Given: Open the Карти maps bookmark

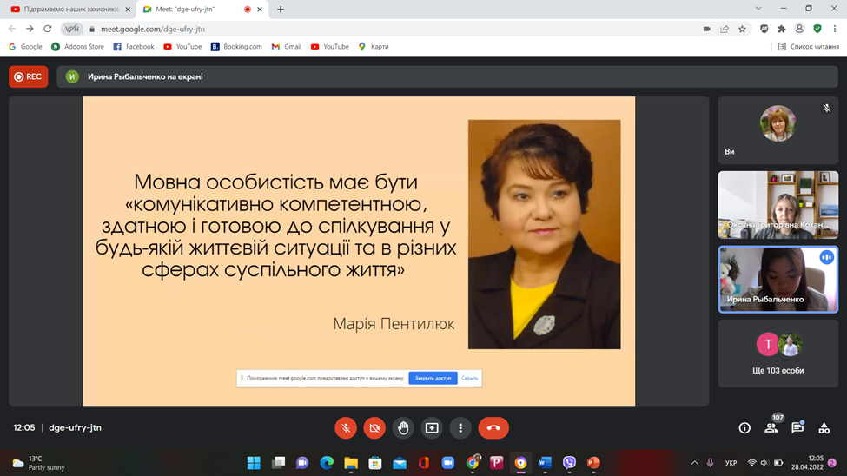Looking at the screenshot, I should (374, 46).
